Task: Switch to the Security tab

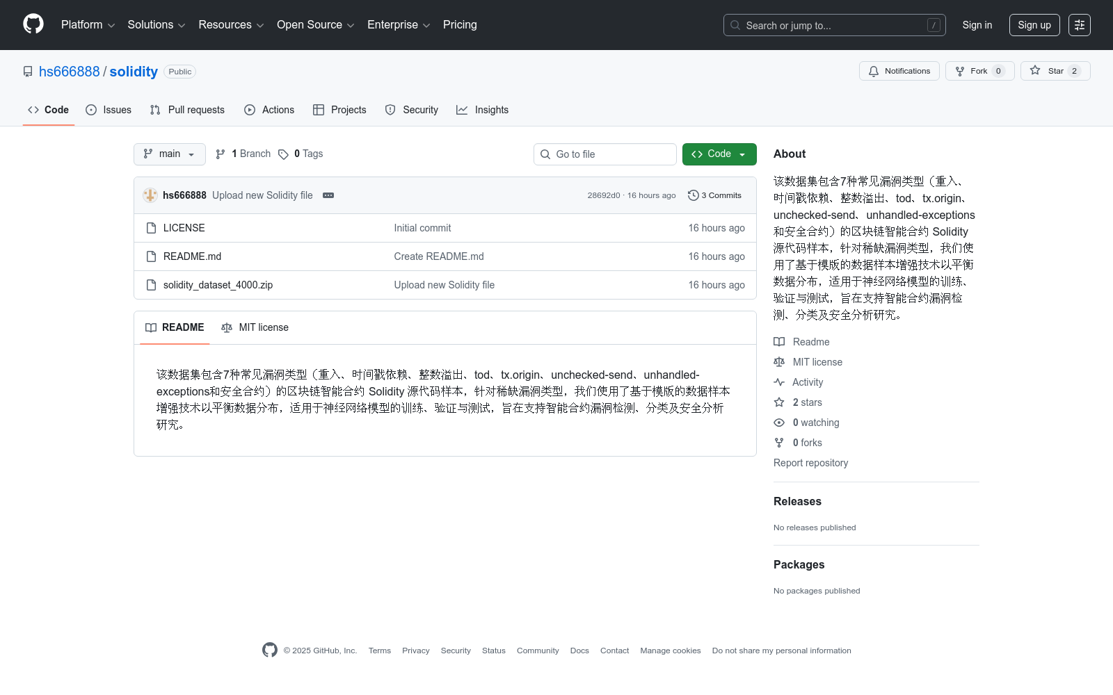Action: pyautogui.click(x=412, y=110)
